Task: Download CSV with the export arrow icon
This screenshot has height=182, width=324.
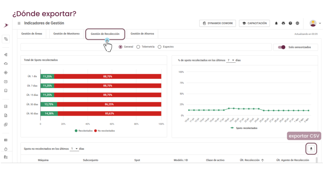Action: (x=311, y=149)
